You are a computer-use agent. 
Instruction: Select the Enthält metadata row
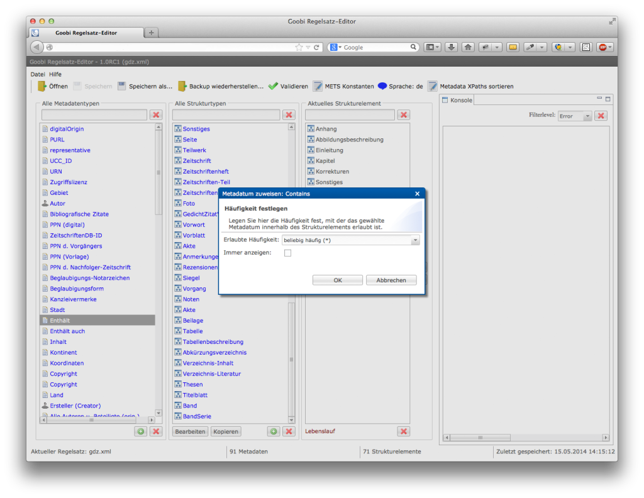pyautogui.click(x=97, y=321)
